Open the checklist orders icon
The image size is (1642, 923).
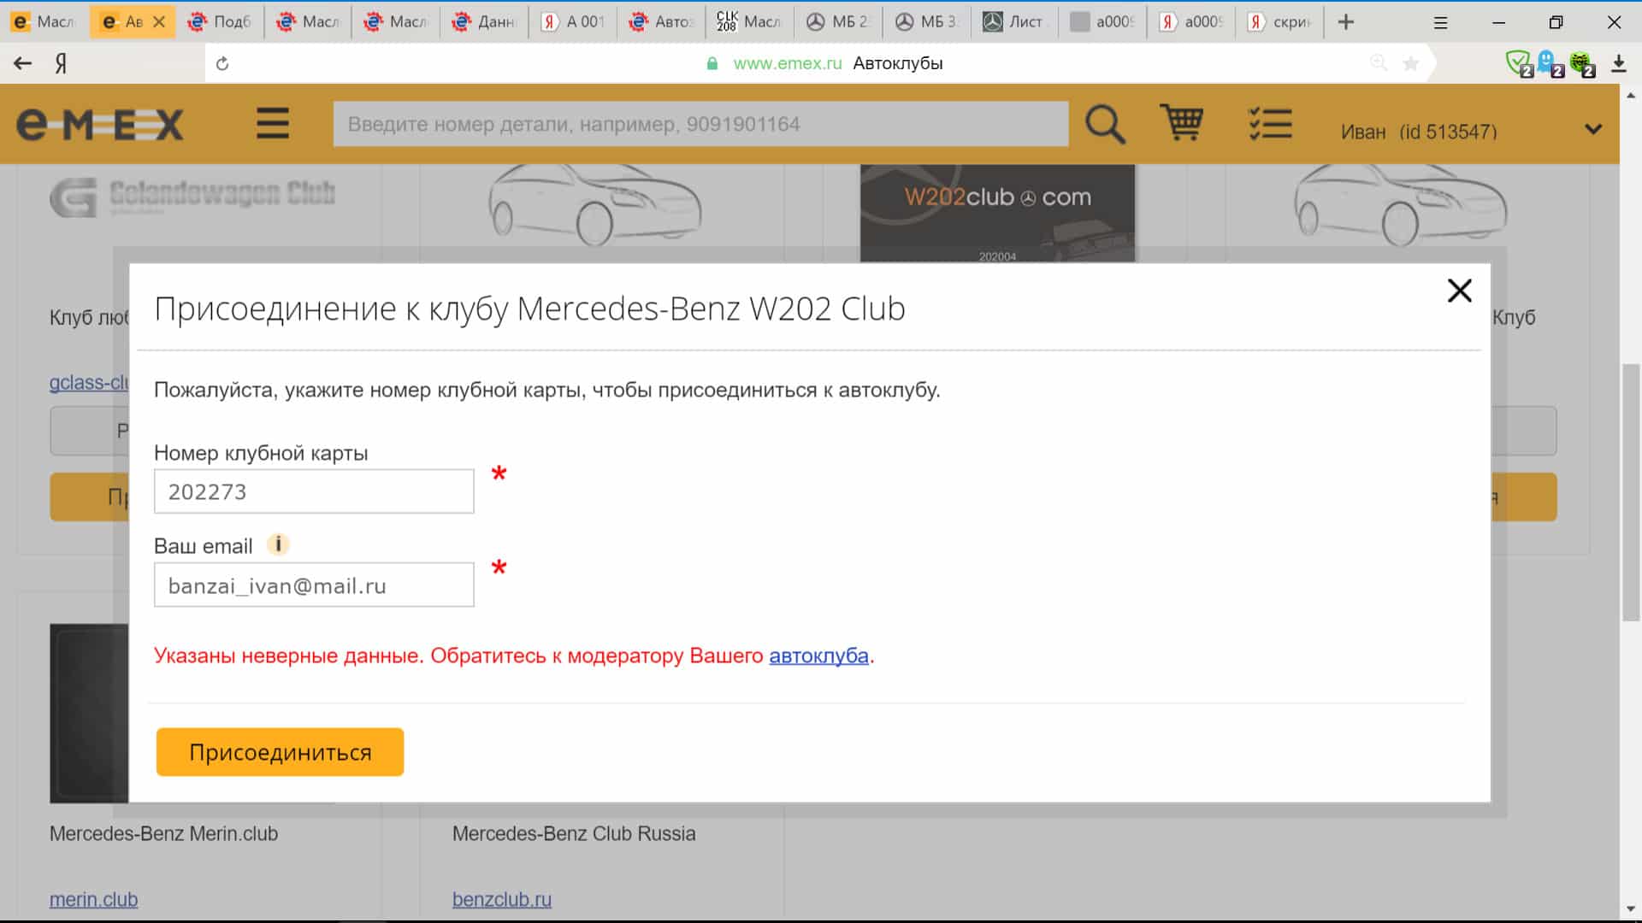(x=1270, y=124)
